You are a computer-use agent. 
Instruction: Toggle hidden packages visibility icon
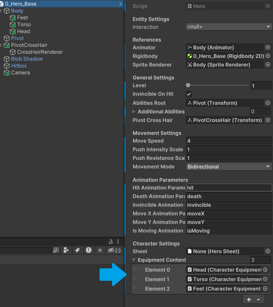[x=114, y=250]
